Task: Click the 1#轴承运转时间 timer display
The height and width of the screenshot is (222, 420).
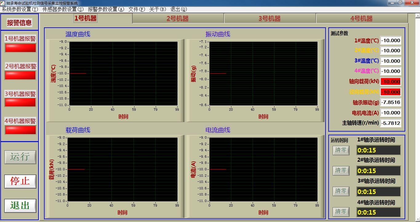Action: 379,150
